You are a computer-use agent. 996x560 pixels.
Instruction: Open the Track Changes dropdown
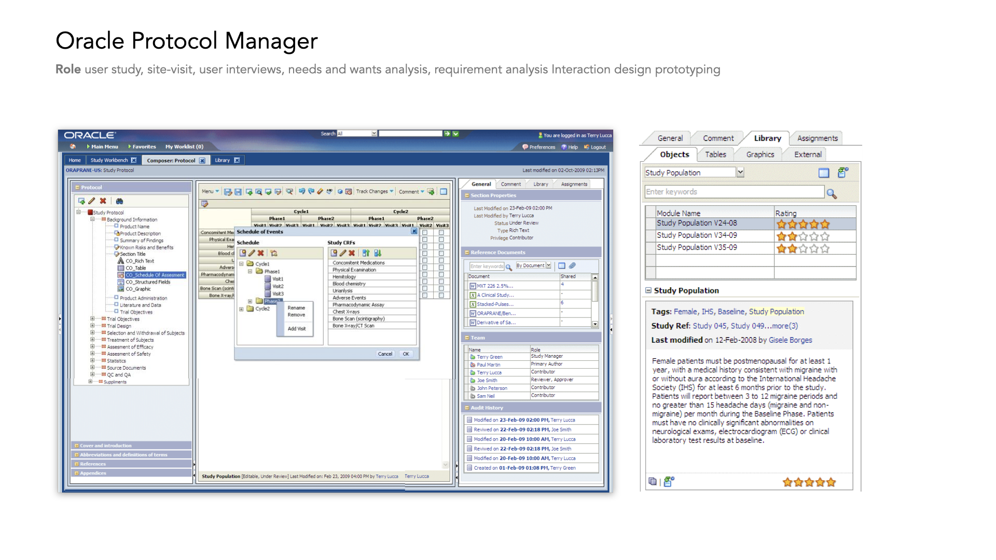[x=391, y=191]
